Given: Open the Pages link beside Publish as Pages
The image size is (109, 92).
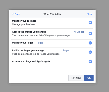Looking at the screenshot, I should click(66, 50).
